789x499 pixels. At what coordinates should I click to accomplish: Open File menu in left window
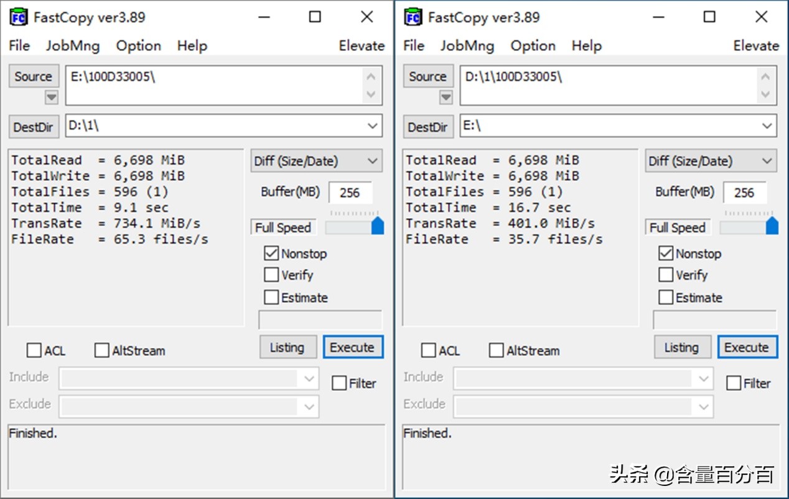(19, 46)
